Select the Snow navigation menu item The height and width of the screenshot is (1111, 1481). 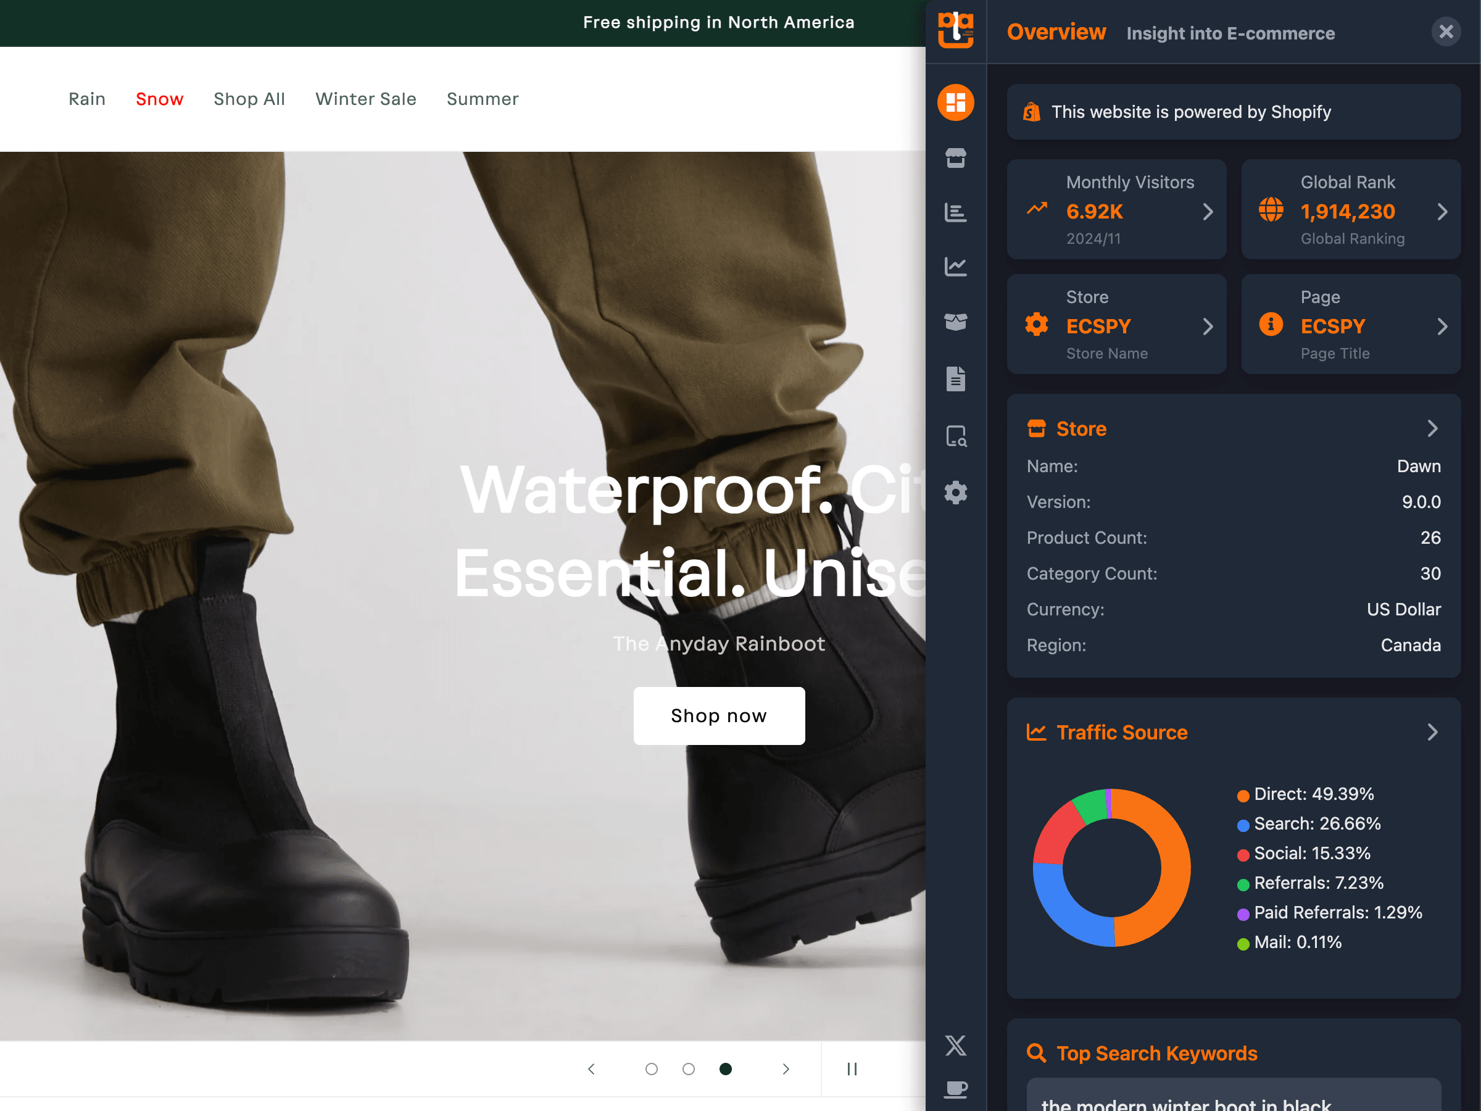160,99
